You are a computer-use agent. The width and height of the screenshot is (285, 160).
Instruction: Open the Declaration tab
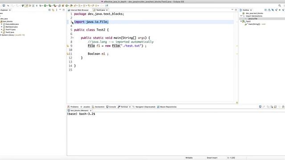coord(98,107)
